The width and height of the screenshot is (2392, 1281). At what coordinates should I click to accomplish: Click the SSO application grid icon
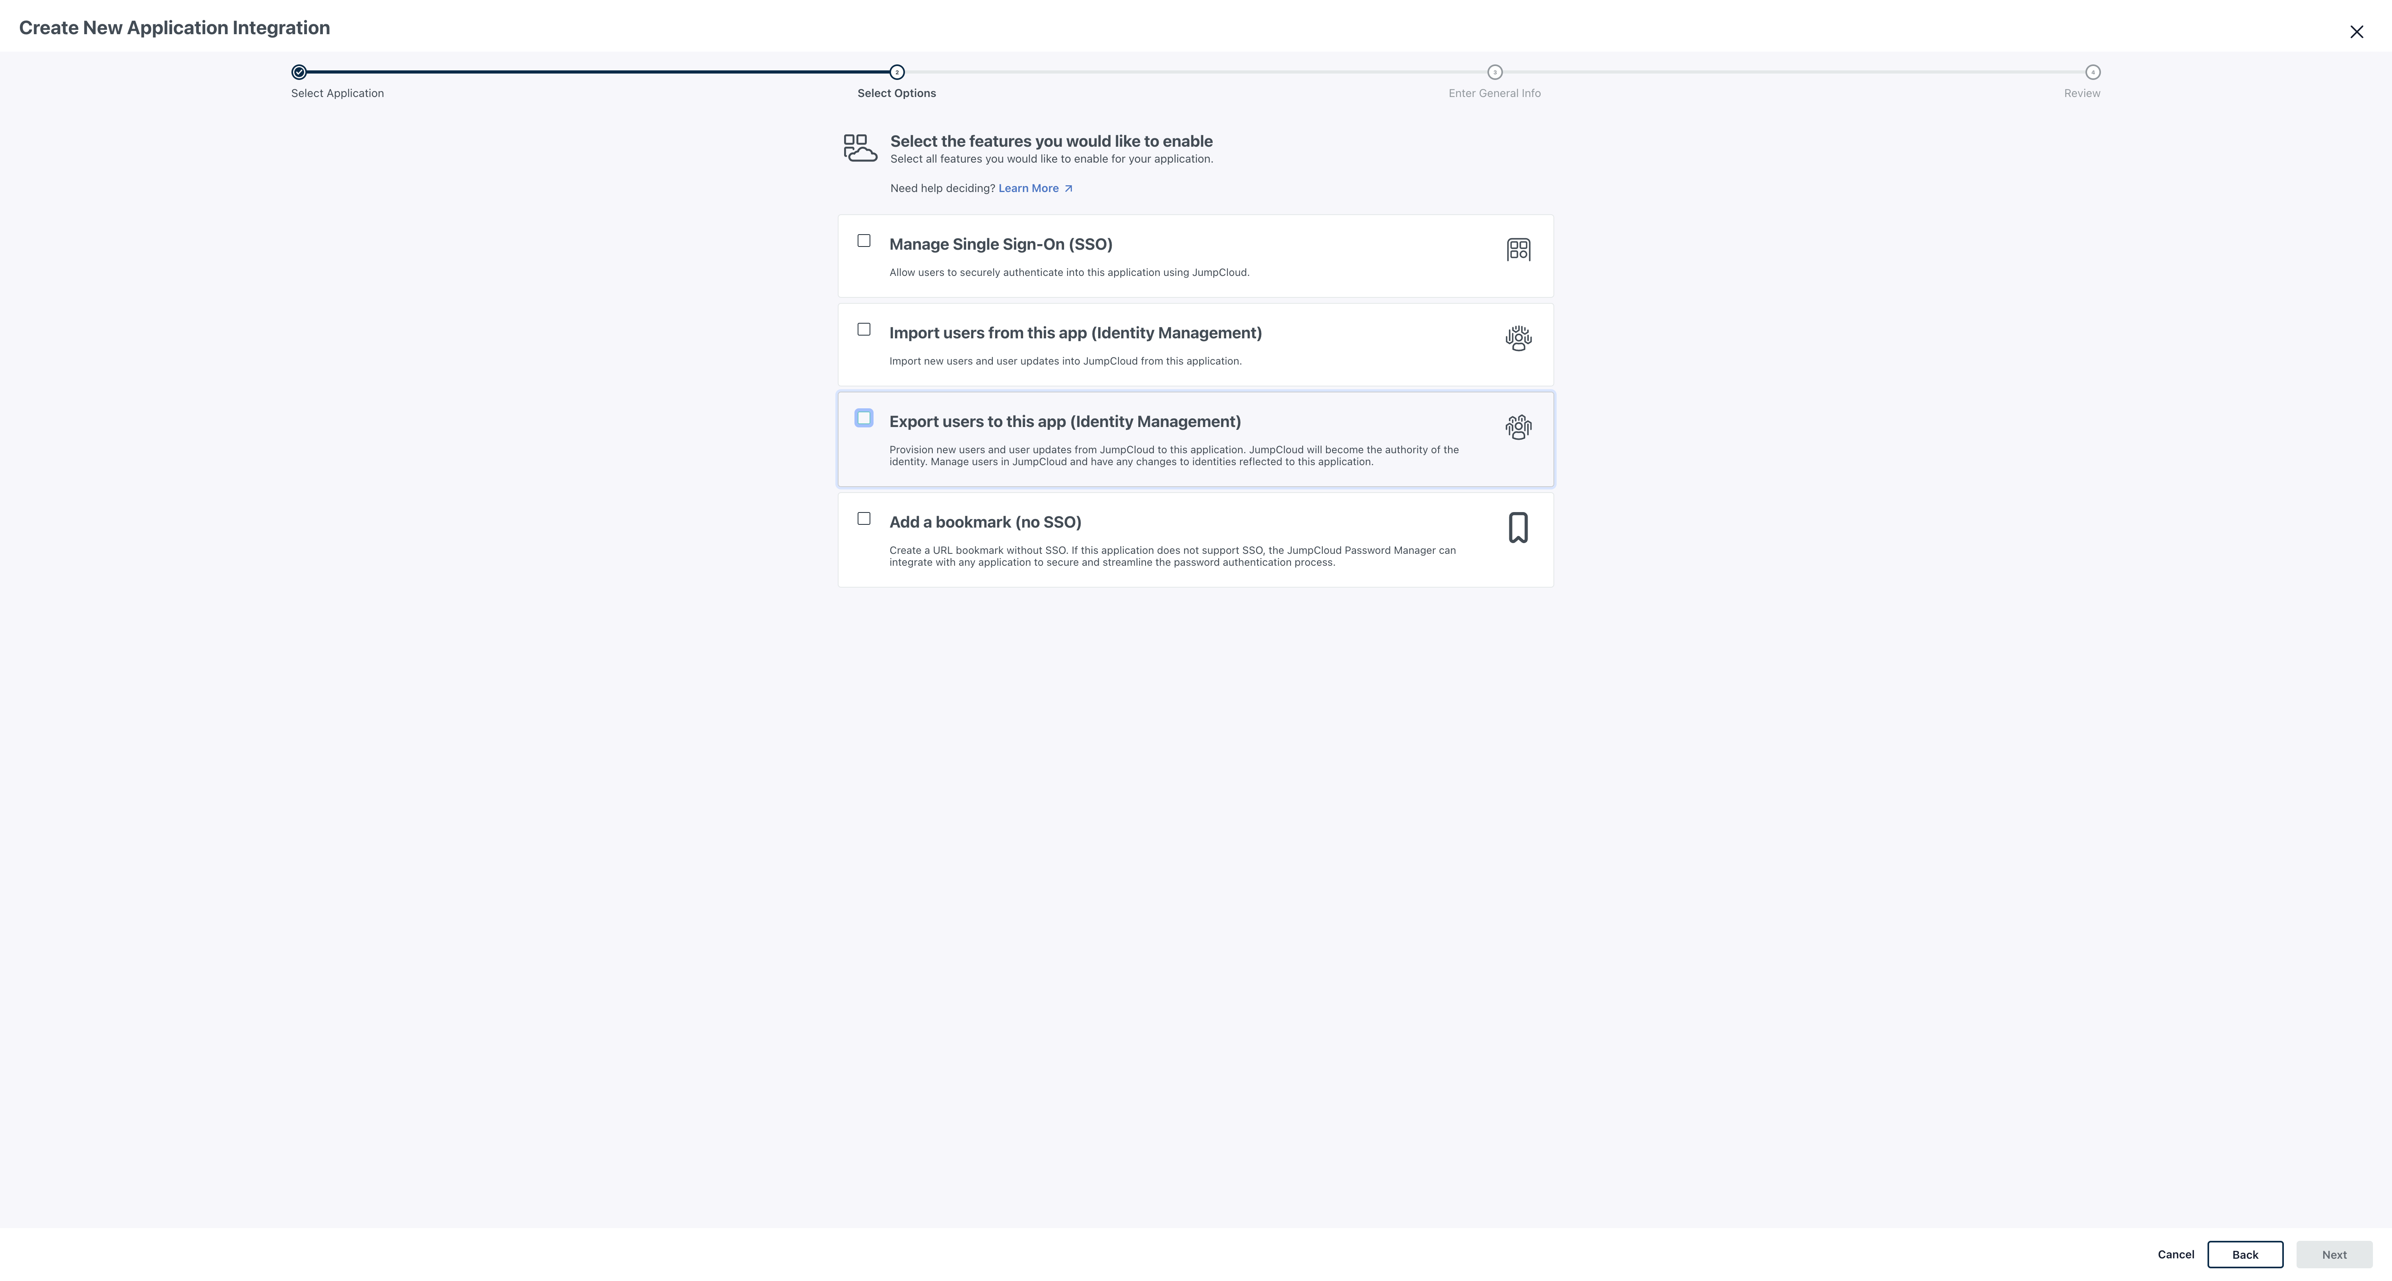(1518, 250)
